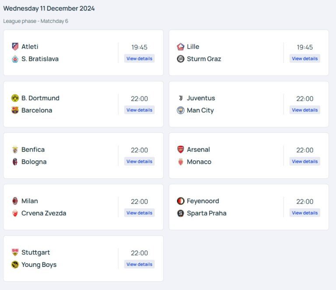Click the Bologna team name
Screen dimensions: 336x290
(x=34, y=162)
